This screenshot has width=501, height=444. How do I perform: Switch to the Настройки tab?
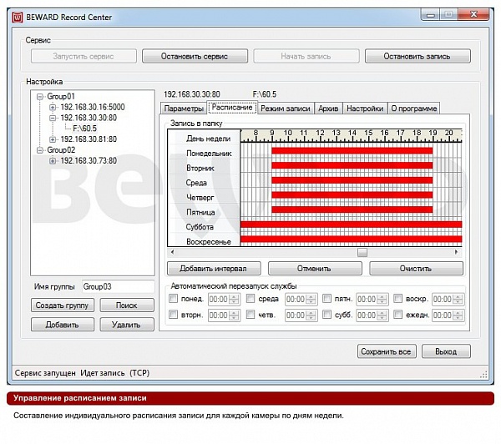click(365, 108)
